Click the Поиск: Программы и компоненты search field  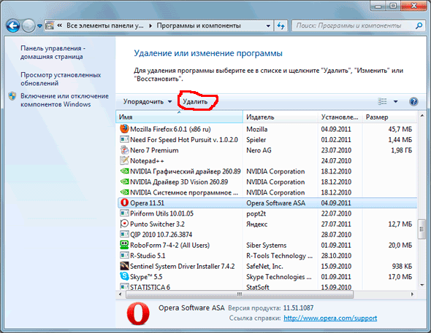click(x=354, y=26)
